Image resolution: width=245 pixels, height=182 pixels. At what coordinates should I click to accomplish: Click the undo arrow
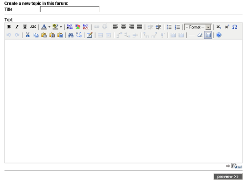9,35
